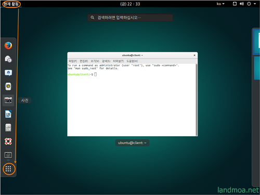Open the Evolution mail and clock icon
Image resolution: width=260 pixels, height=195 pixels.
[8, 59]
